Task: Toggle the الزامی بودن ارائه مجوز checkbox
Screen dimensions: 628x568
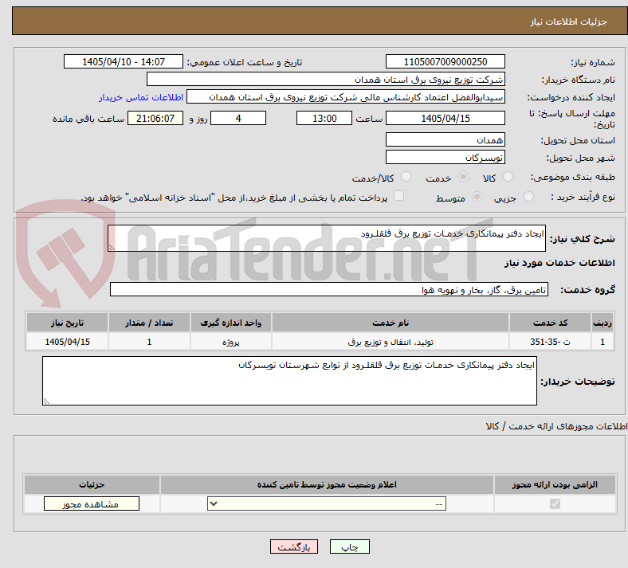Action: pyautogui.click(x=555, y=503)
